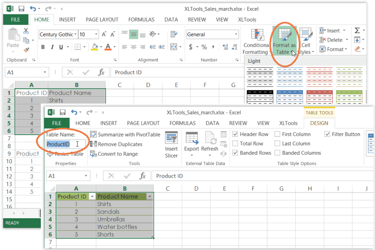
Task: Apply Percent Style number format
Action: click(204, 47)
